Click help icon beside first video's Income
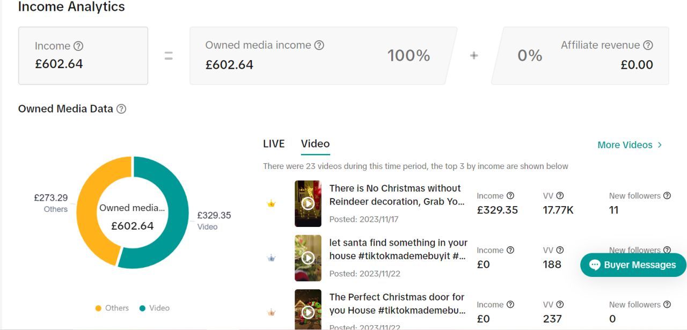This screenshot has height=330, width=687. click(510, 196)
